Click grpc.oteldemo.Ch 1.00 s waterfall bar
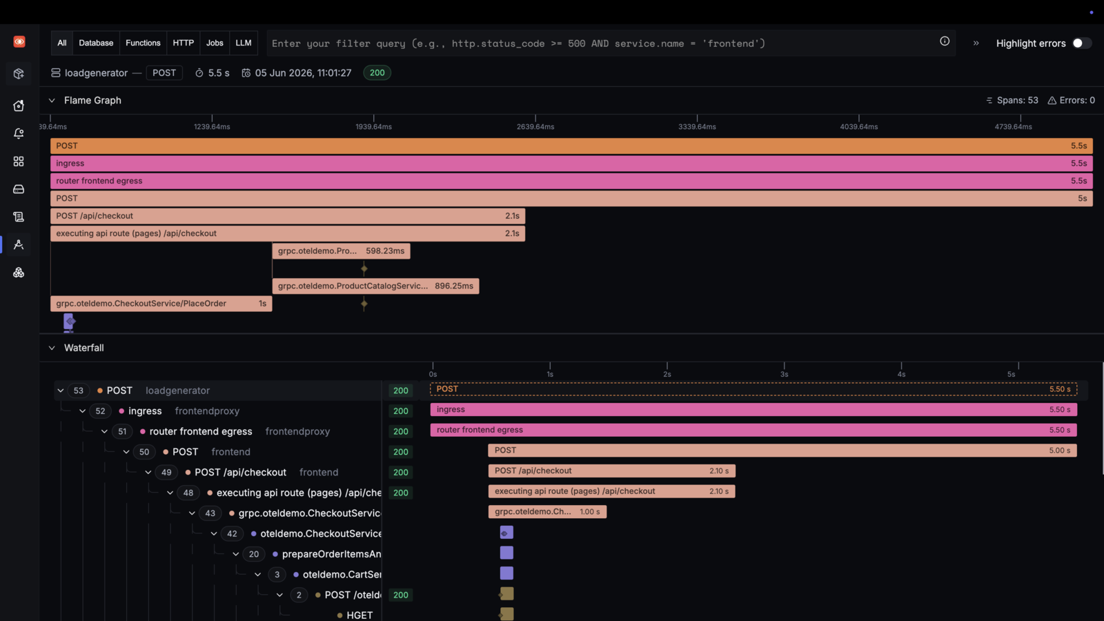 click(548, 512)
